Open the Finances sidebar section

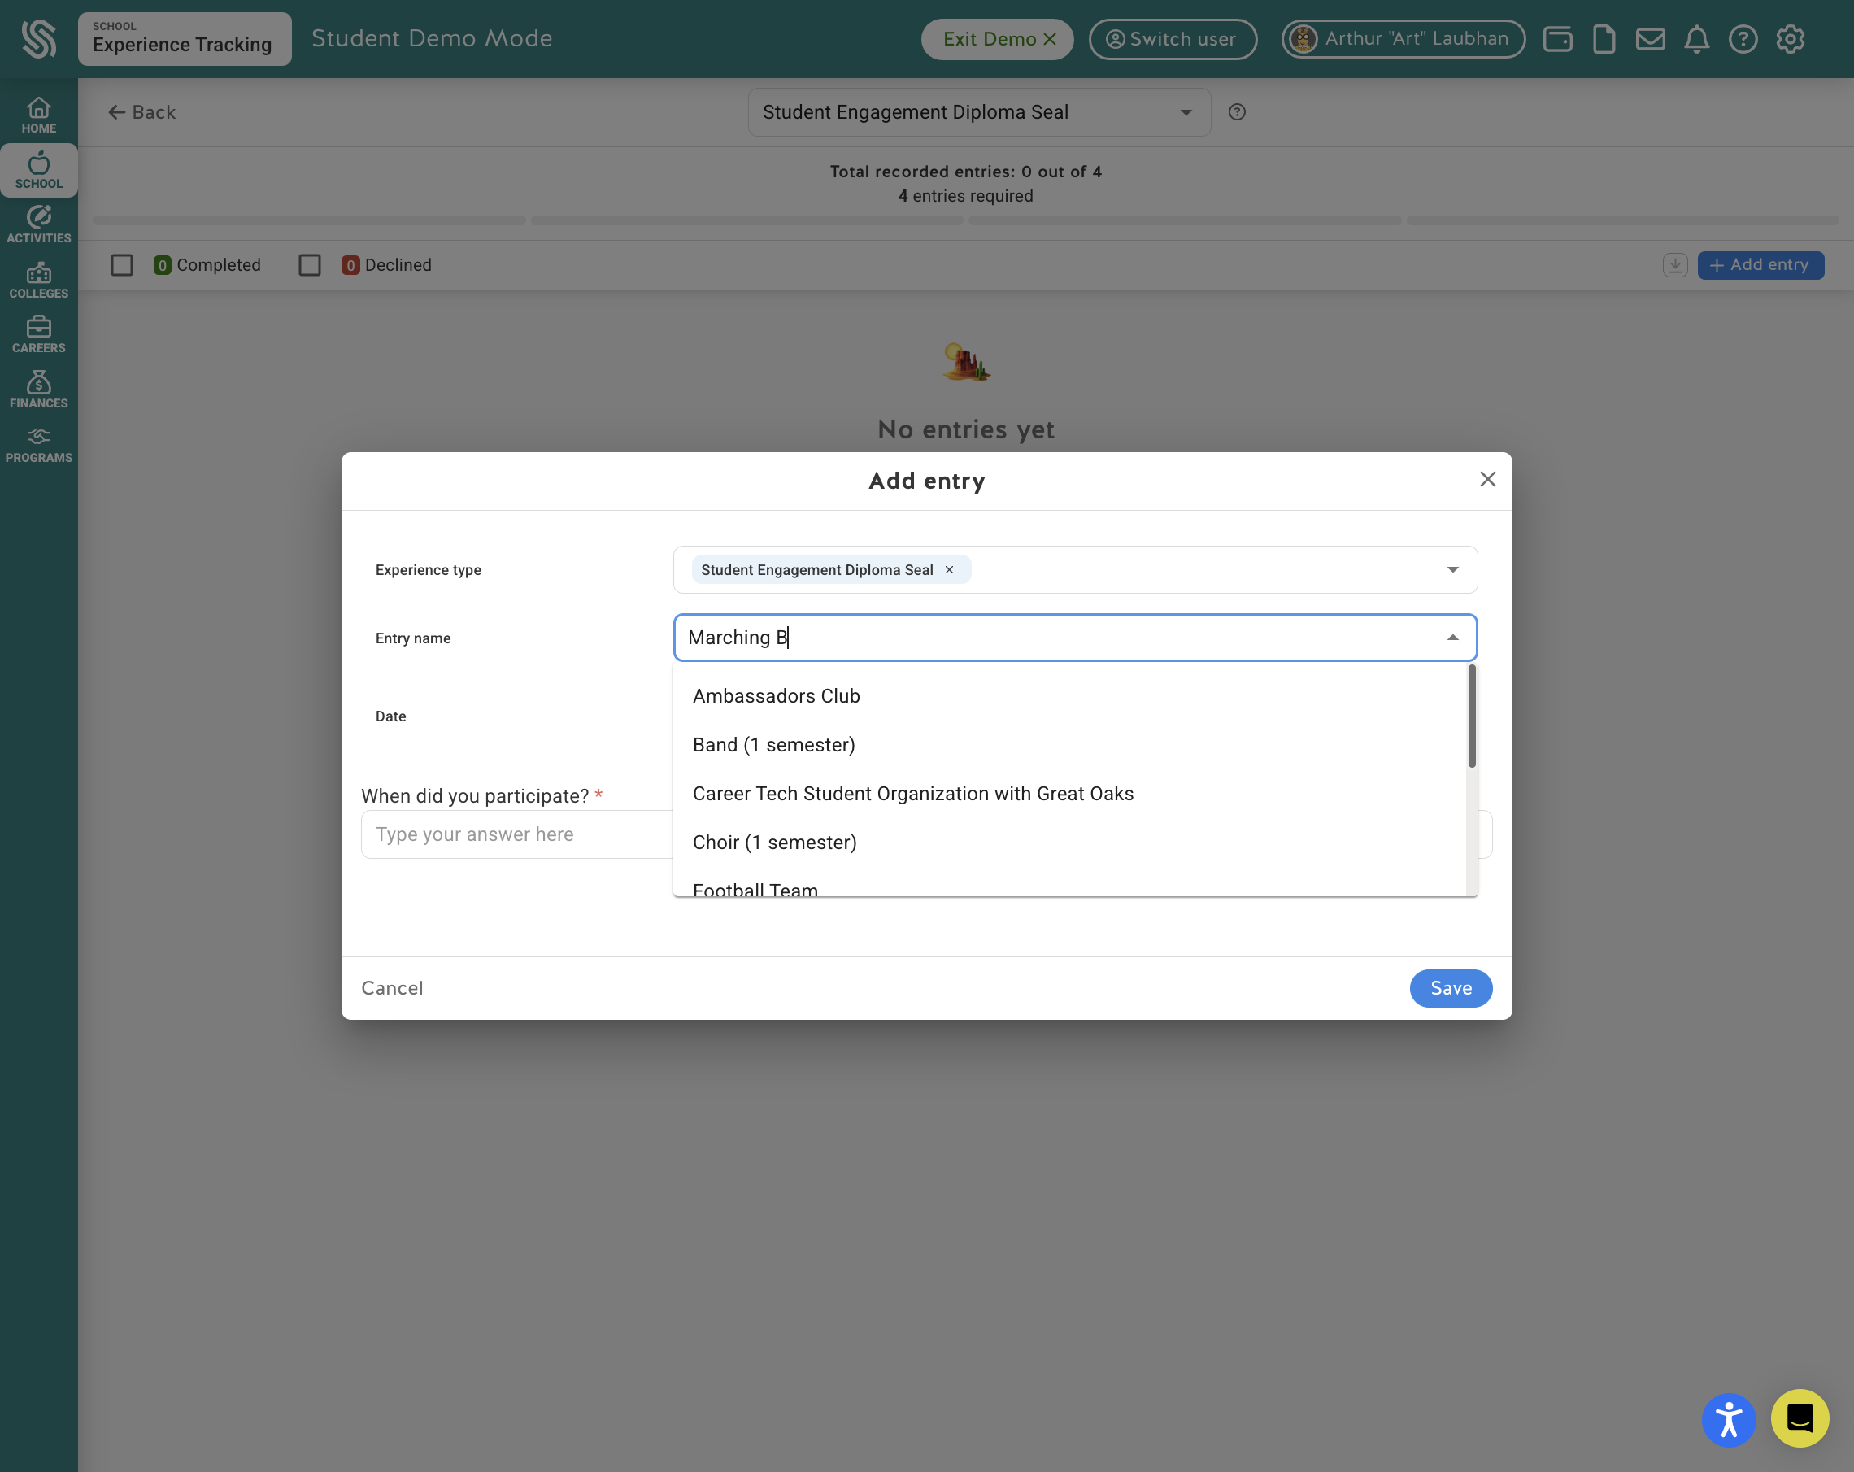pyautogui.click(x=39, y=390)
